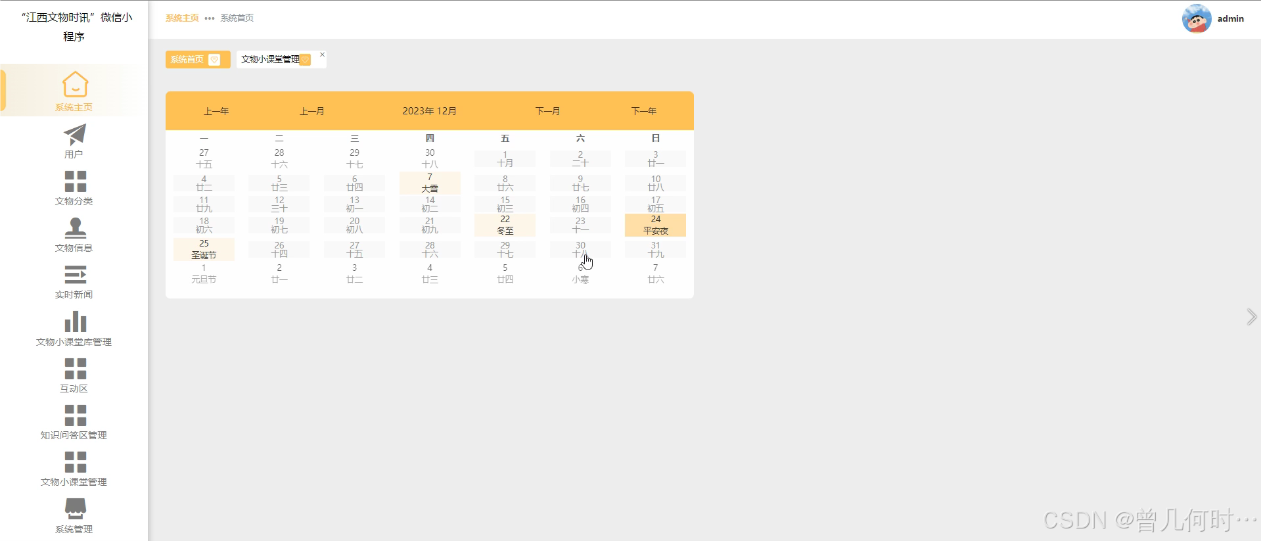Click the 用户 menu label
Screen dimensions: 1261x541
coord(74,154)
